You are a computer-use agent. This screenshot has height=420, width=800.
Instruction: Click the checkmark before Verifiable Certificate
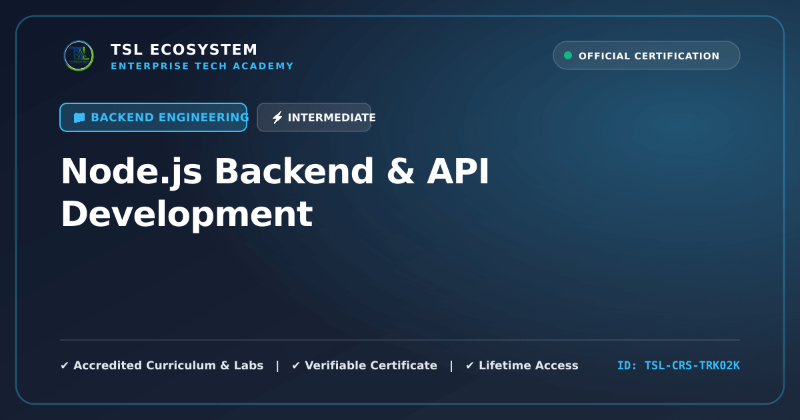296,365
